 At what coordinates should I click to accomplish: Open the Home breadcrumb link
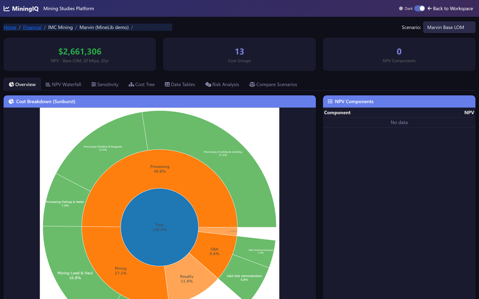10,27
